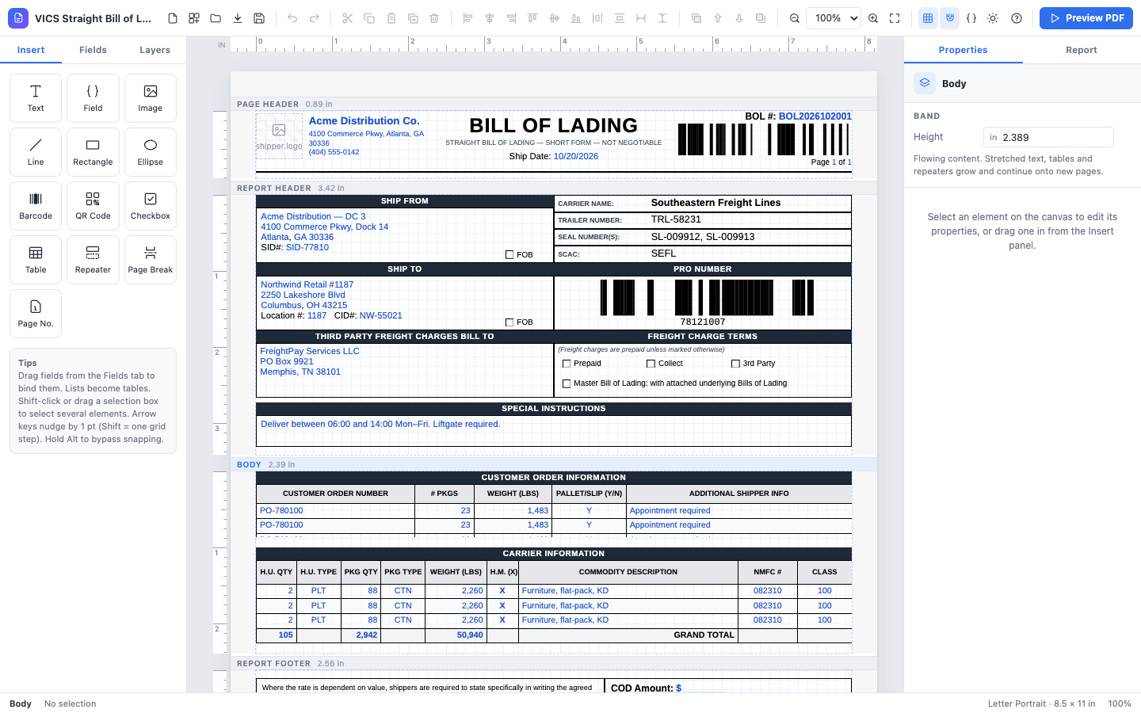Toggle the snap magnet button

(949, 18)
